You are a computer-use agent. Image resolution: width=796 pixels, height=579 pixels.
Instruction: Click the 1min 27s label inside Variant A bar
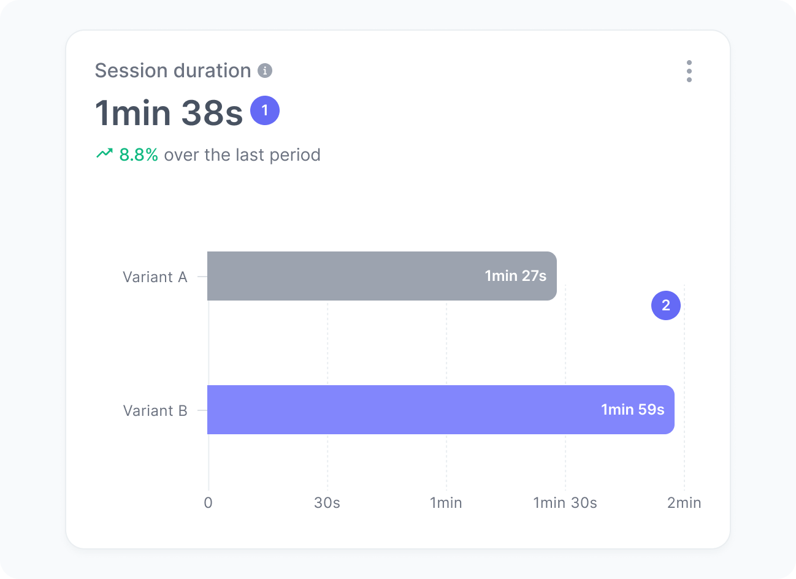[x=516, y=276]
